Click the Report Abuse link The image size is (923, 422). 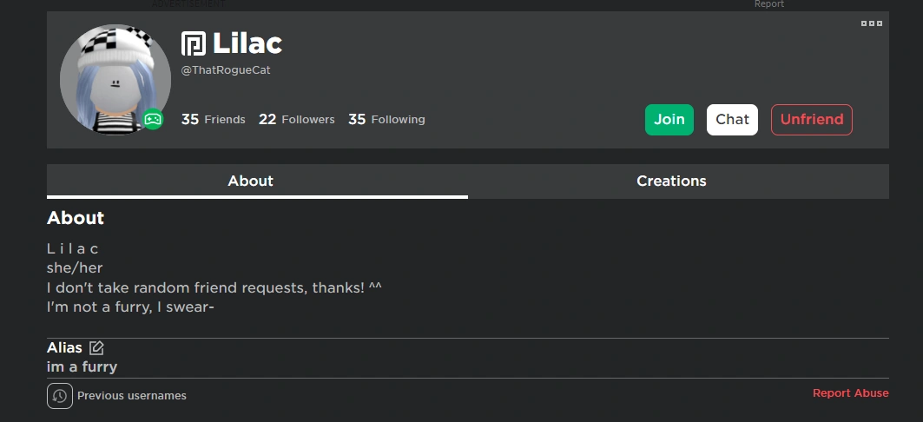point(850,393)
